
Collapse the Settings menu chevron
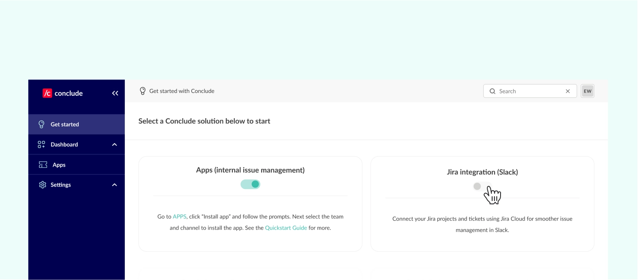(x=115, y=185)
